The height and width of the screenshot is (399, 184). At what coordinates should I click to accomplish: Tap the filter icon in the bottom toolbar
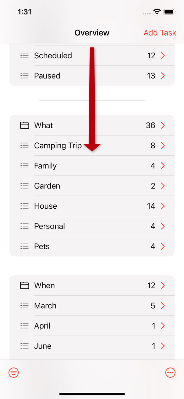[x=14, y=373]
